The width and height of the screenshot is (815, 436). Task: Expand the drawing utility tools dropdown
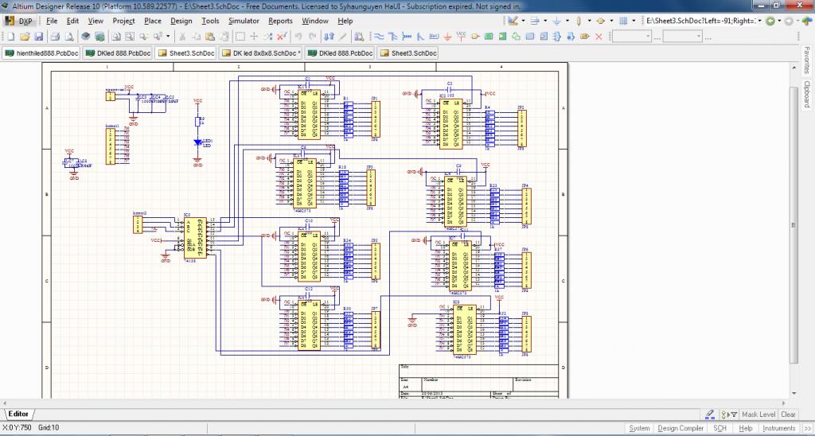521,21
